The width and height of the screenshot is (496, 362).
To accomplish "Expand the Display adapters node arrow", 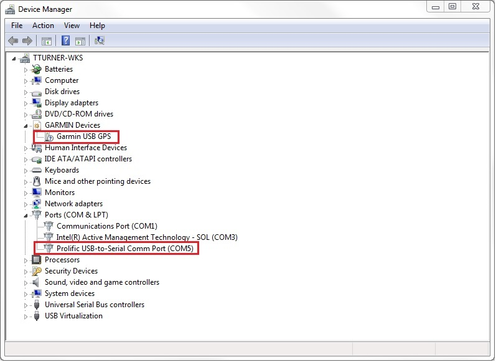I will pyautogui.click(x=26, y=103).
